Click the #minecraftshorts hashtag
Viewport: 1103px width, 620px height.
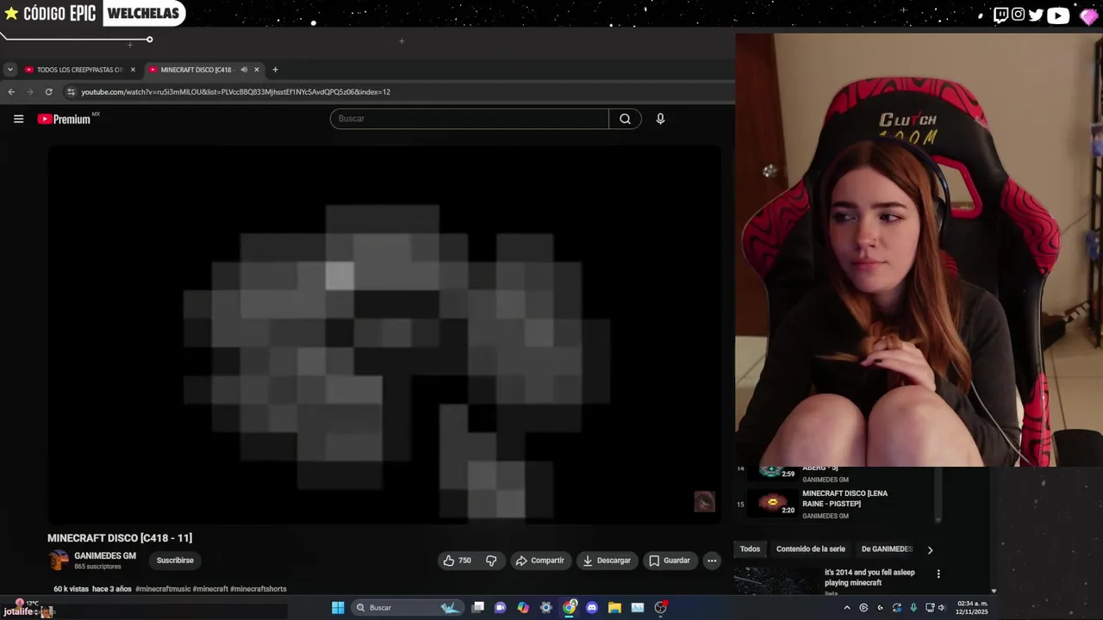[258, 589]
